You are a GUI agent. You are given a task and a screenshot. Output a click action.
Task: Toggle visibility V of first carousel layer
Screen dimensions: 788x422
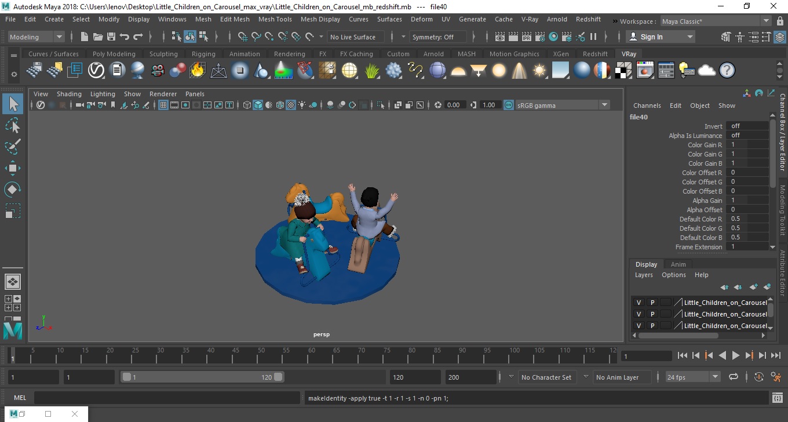tap(639, 303)
